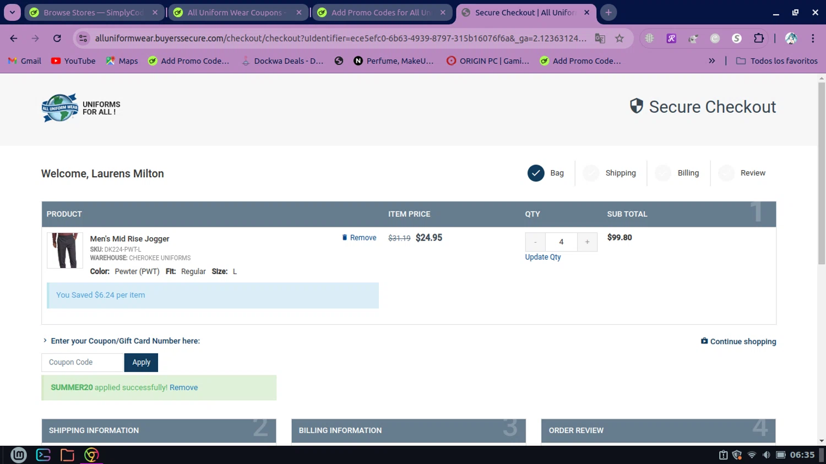Reload the checkout page
The height and width of the screenshot is (464, 826).
[x=57, y=38]
